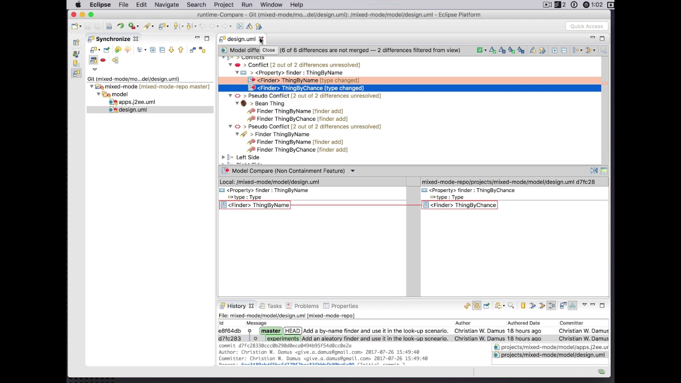The image size is (681, 383).
Task: Click the Finder ThingByName element in left pane
Action: (255, 205)
